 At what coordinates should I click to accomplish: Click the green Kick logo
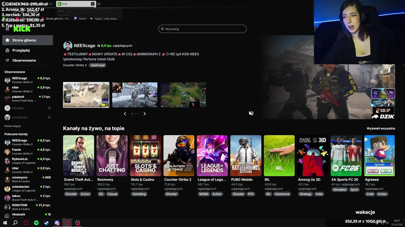point(22,29)
